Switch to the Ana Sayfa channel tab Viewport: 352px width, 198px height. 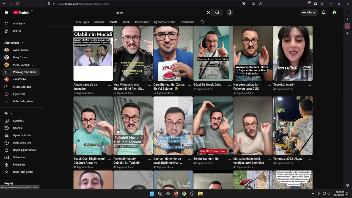82,22
